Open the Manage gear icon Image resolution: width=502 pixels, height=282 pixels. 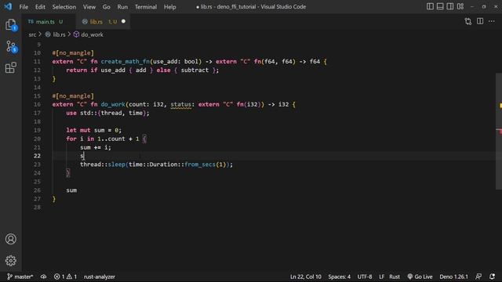pos(10,261)
